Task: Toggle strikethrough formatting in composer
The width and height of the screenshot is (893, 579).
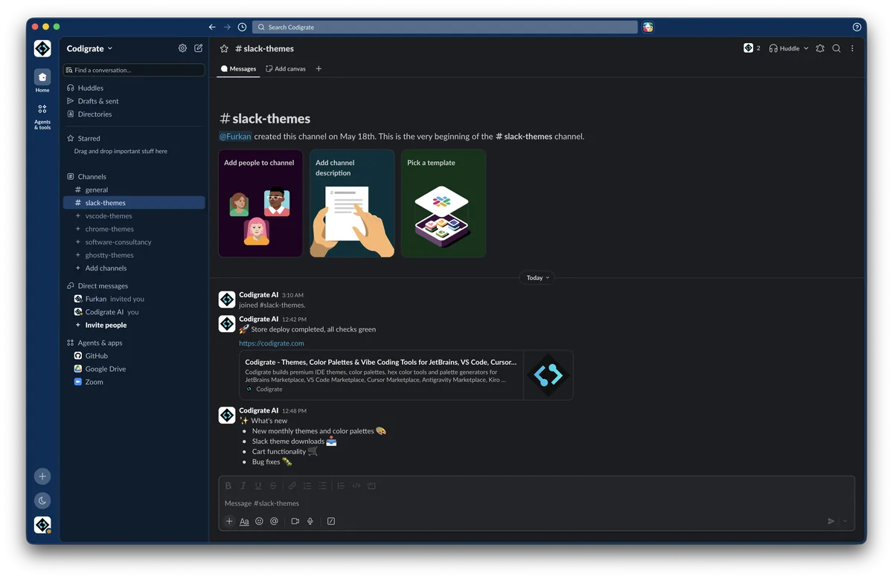Action: point(273,486)
